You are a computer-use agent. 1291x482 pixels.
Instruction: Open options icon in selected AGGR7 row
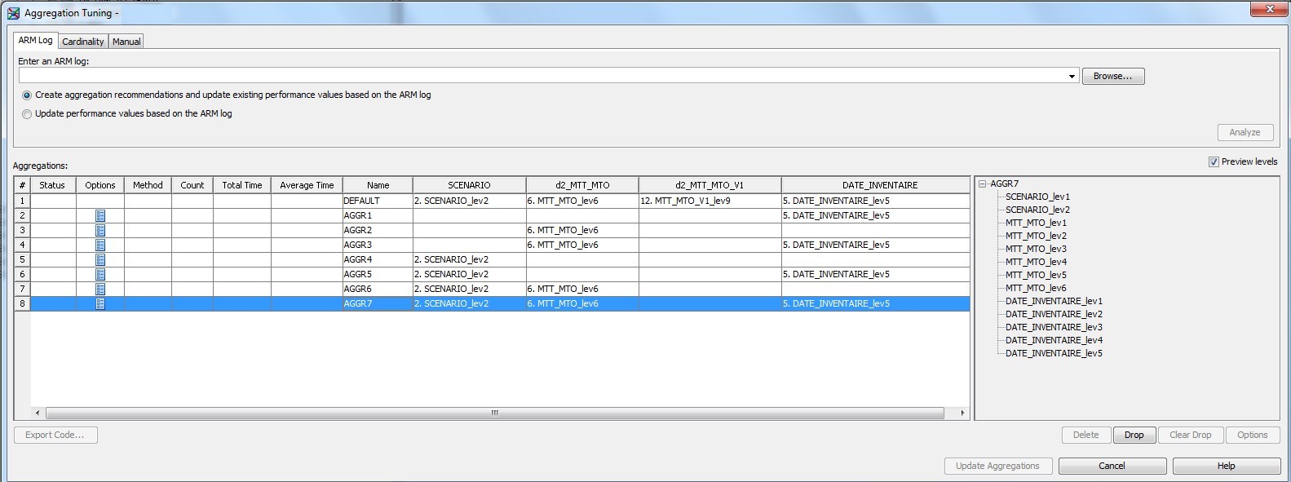click(x=100, y=303)
